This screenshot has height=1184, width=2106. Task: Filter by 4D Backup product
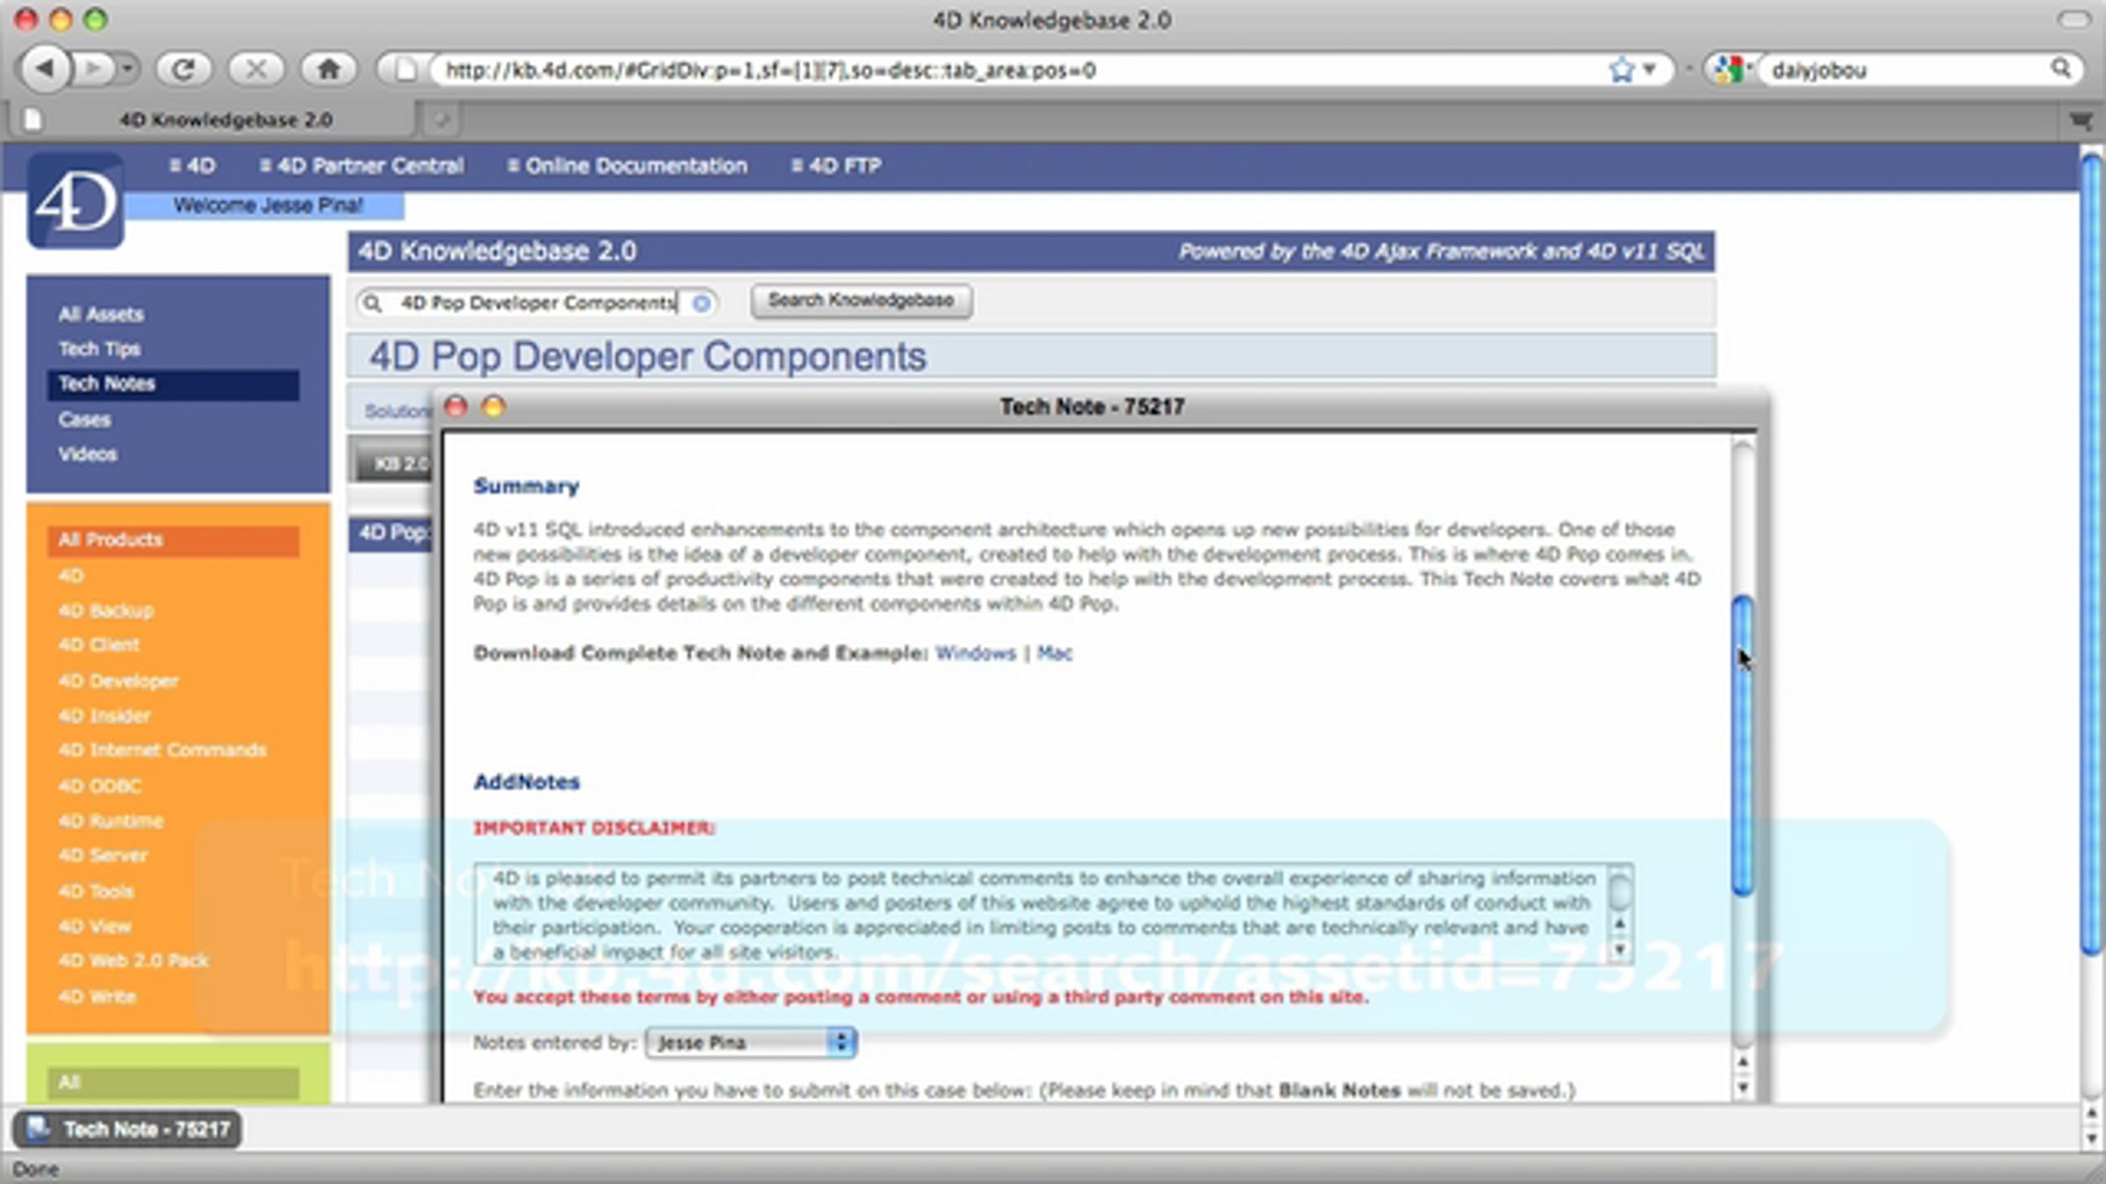tap(106, 610)
